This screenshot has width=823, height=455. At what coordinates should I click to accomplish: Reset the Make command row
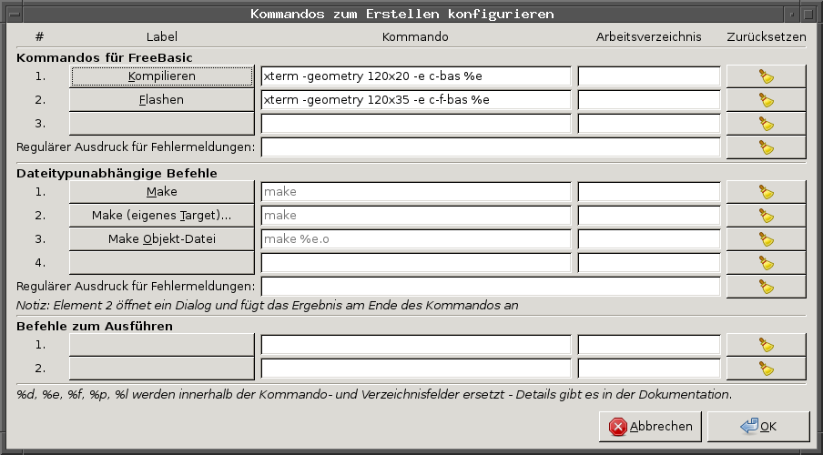click(x=766, y=192)
